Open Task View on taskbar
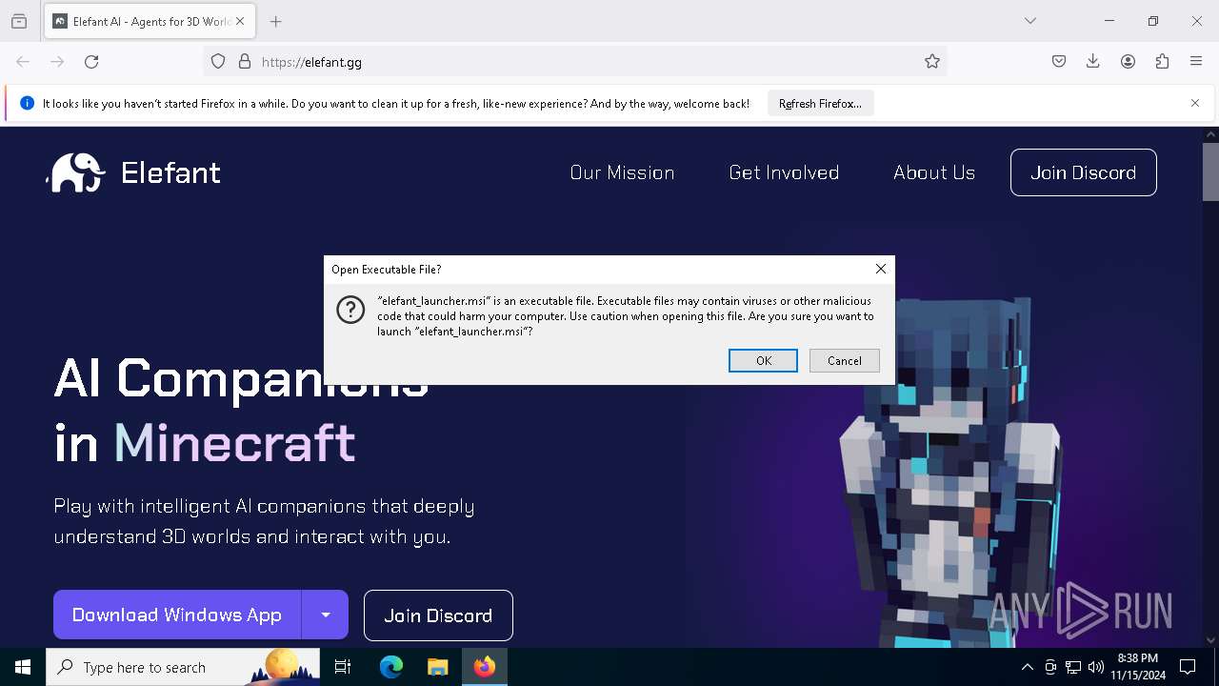Viewport: 1219px width, 686px height. [x=343, y=667]
